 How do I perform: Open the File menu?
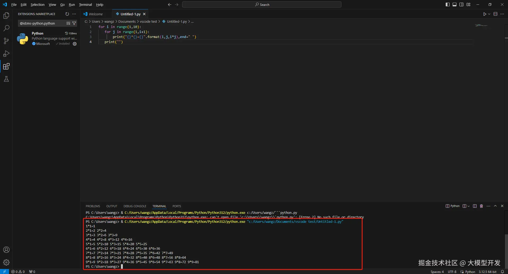[14, 4]
